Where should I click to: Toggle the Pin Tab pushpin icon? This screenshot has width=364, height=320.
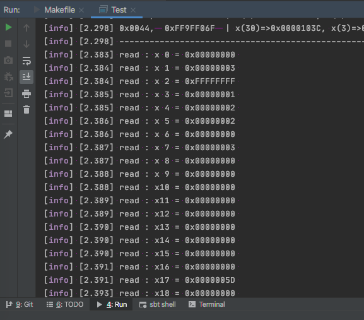[x=8, y=134]
